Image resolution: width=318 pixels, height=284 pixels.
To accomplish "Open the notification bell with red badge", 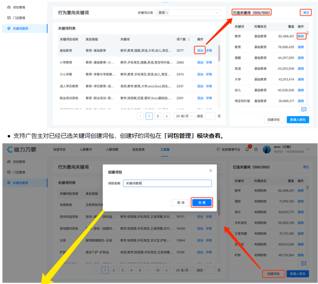I will pos(247,149).
